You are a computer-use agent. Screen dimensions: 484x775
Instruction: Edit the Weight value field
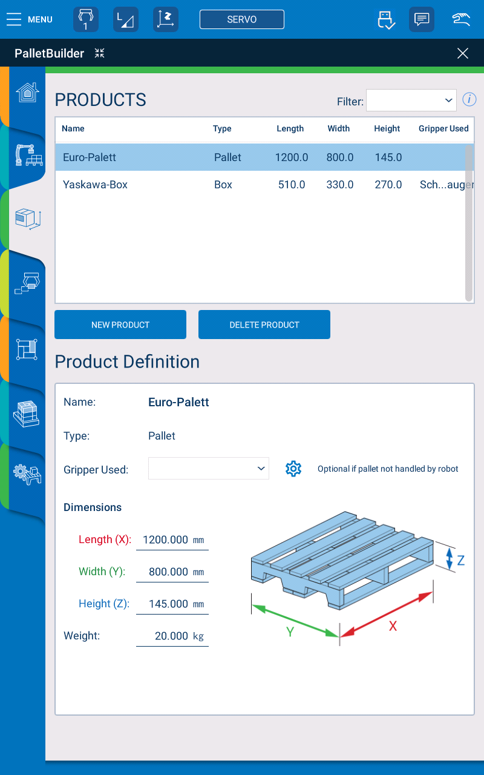(172, 636)
